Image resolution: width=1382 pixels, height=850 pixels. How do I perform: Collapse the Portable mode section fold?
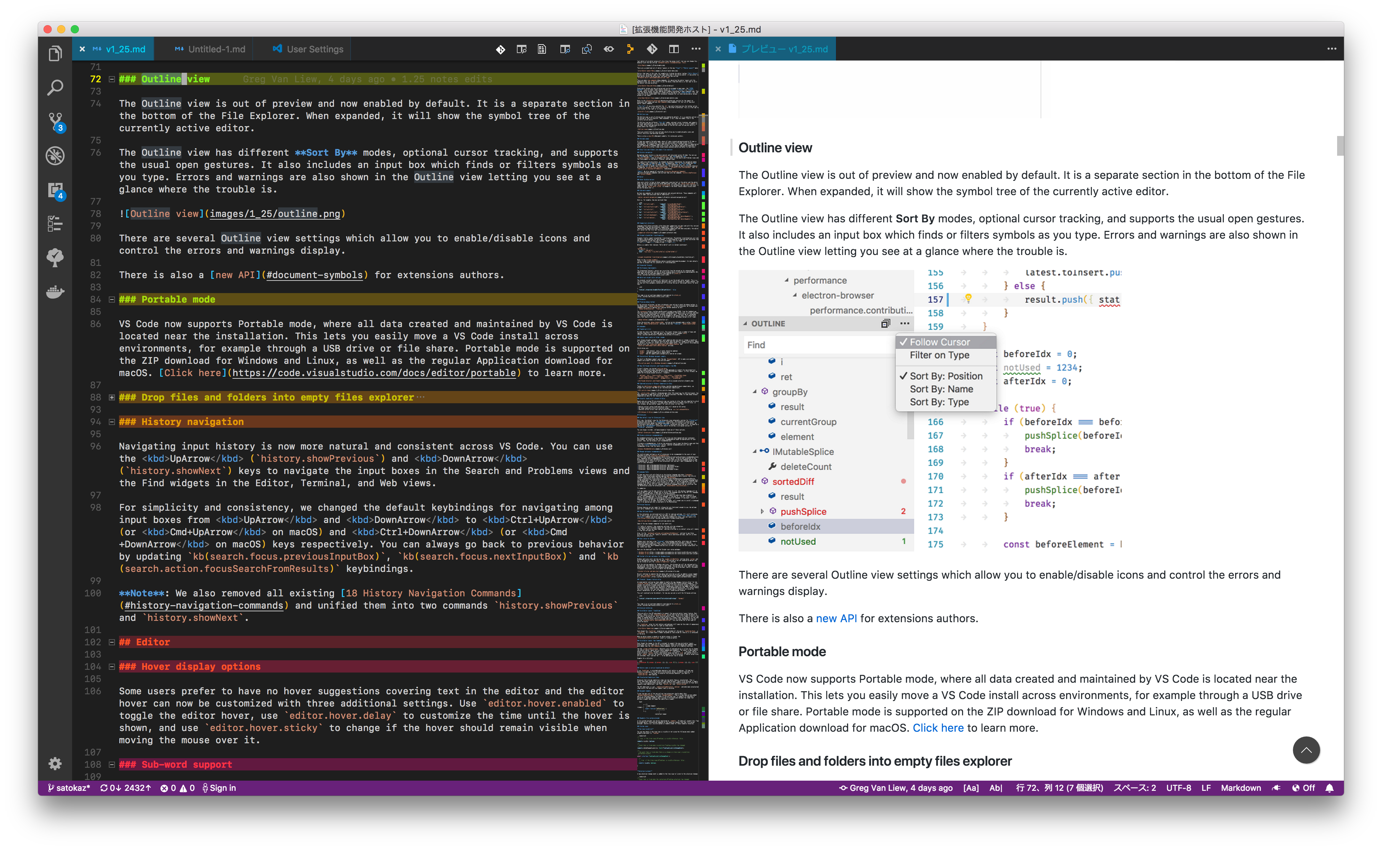(x=112, y=300)
